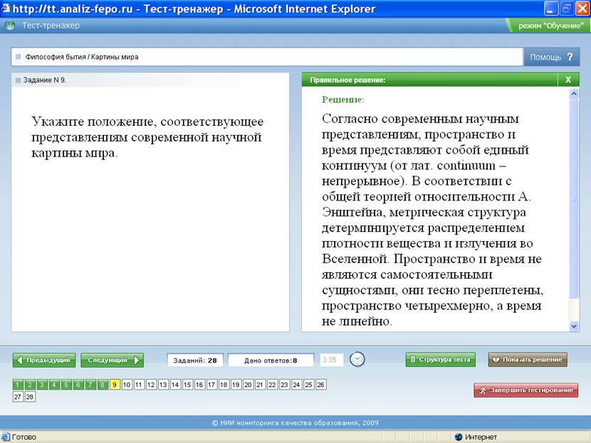This screenshot has height=443, width=591.
Task: Maximize the Internet Explorer window
Action: tap(567, 9)
